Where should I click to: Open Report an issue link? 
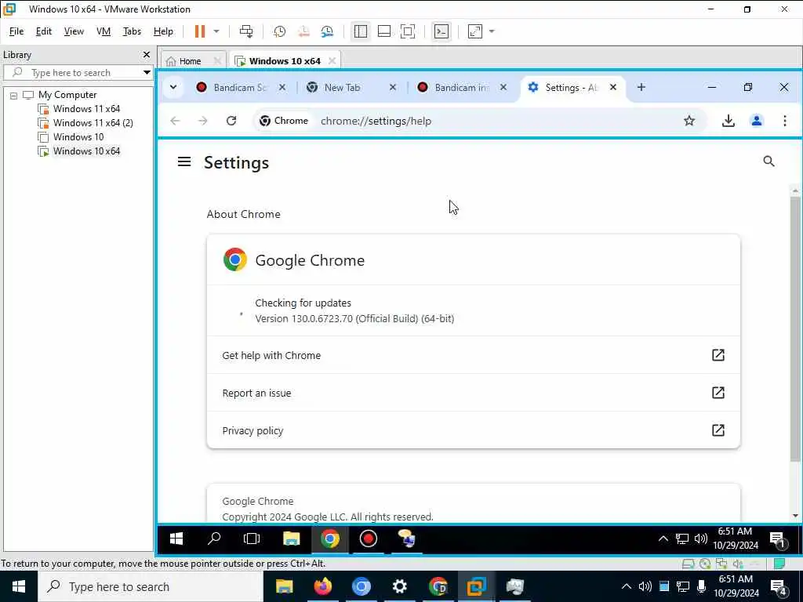(x=473, y=393)
